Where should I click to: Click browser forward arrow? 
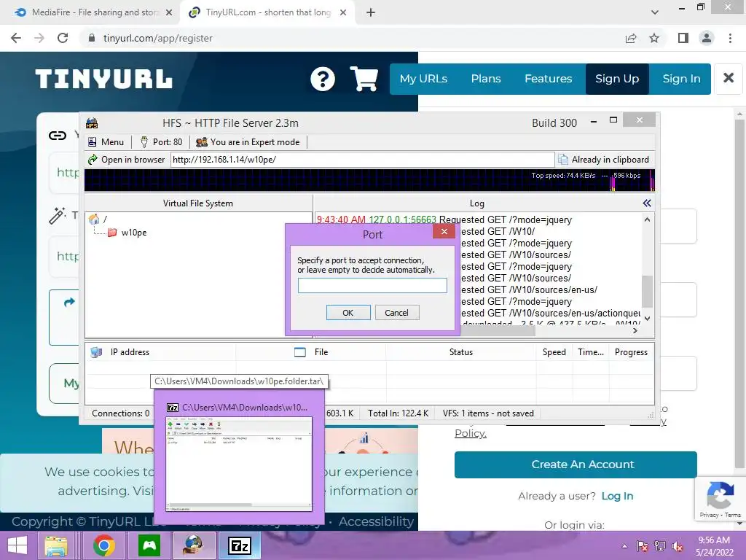(x=39, y=38)
